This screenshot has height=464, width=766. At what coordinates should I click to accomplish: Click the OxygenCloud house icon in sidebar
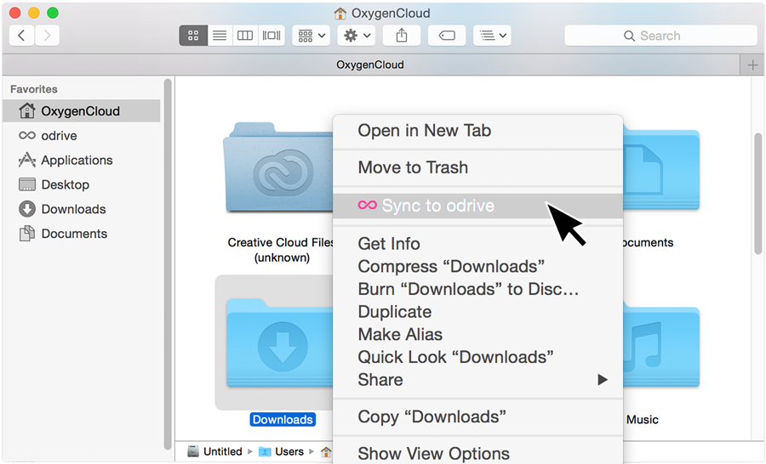(27, 110)
